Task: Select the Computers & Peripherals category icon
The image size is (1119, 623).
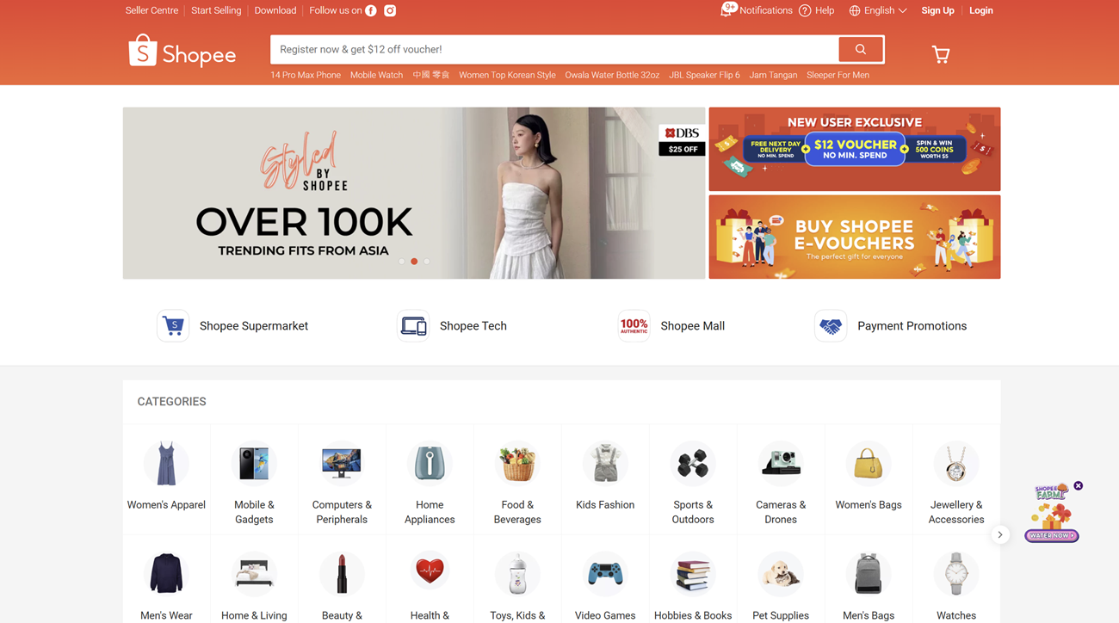Action: point(342,464)
